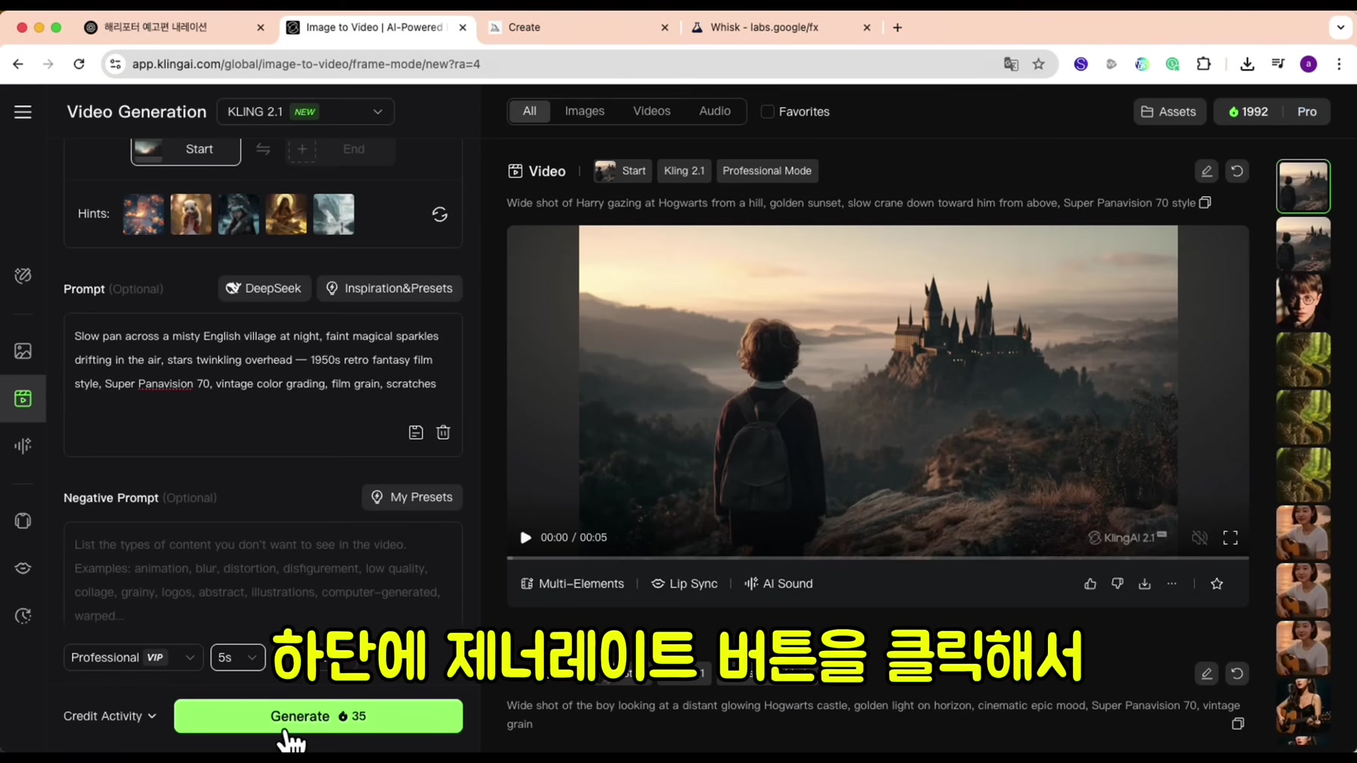The width and height of the screenshot is (1357, 763).
Task: Open the hamburger menu in the sidebar
Action: pos(23,112)
